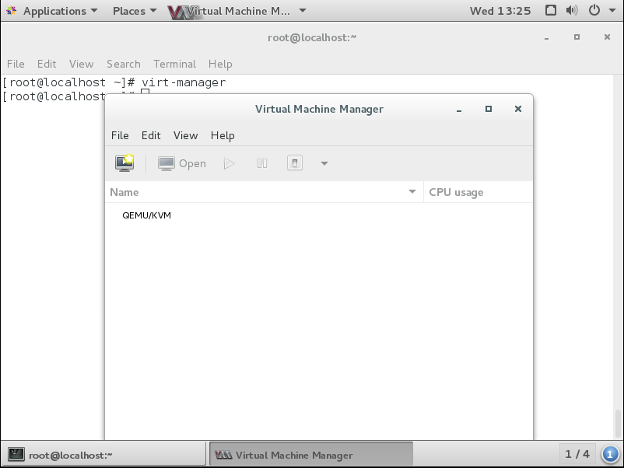Click the Shut down virtual machine icon
The height and width of the screenshot is (468, 624).
click(x=295, y=163)
